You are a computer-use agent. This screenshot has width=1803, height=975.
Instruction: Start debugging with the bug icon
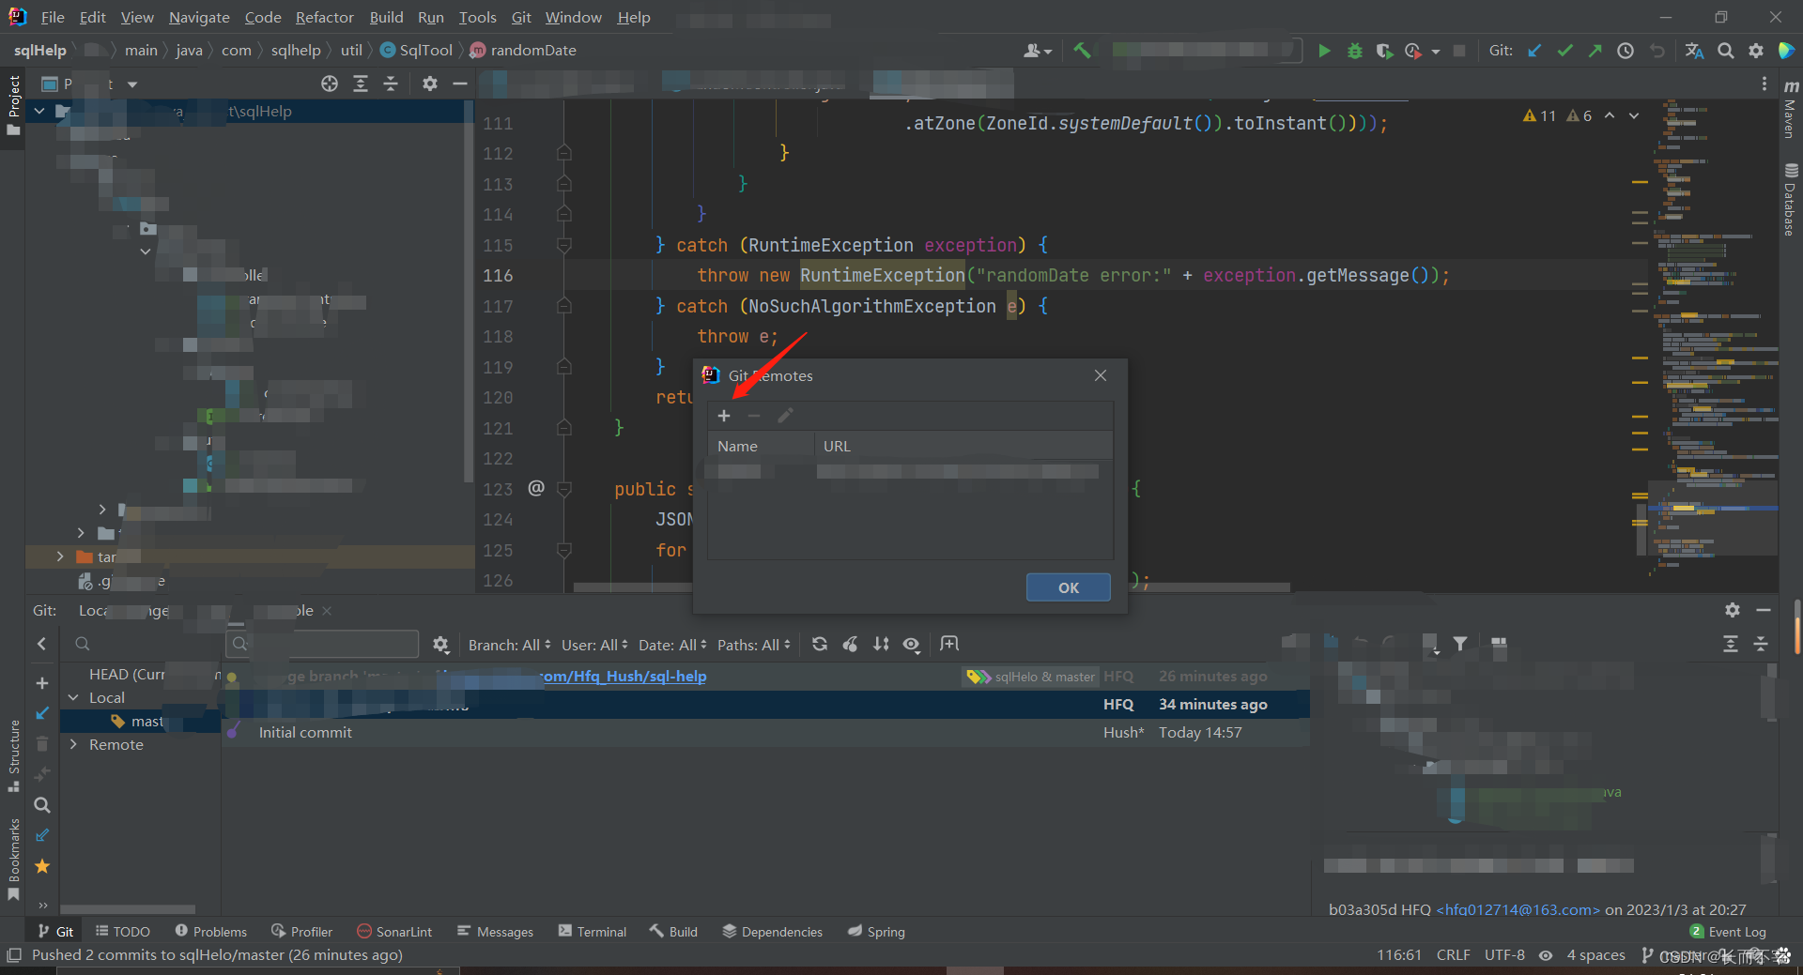pyautogui.click(x=1354, y=51)
